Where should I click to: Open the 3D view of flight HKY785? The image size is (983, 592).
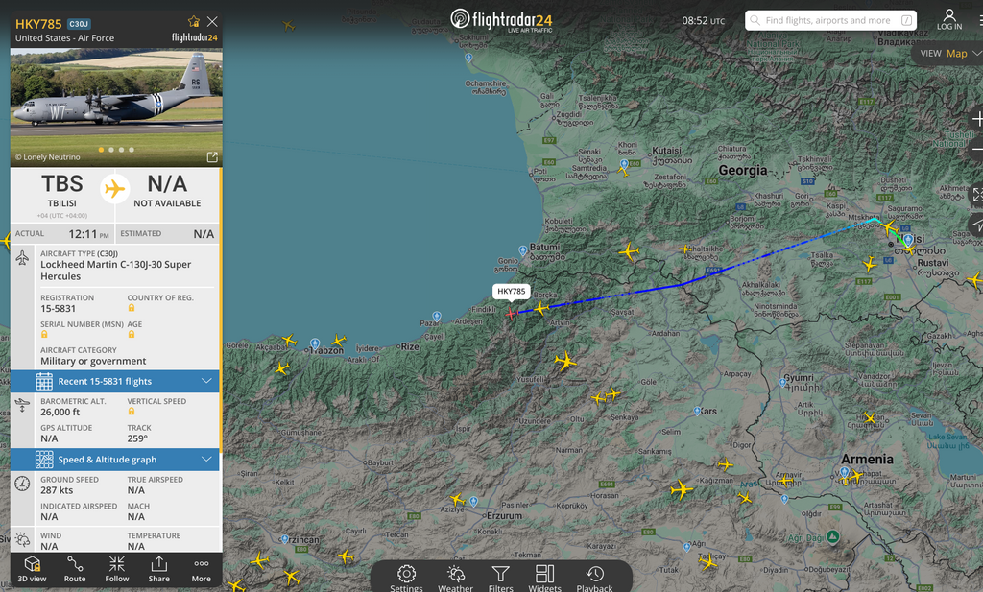tap(32, 569)
